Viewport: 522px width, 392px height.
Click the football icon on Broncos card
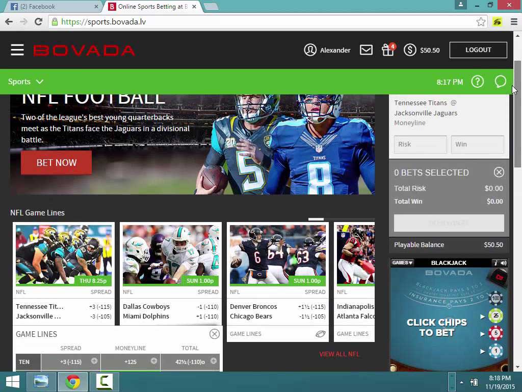click(x=320, y=334)
